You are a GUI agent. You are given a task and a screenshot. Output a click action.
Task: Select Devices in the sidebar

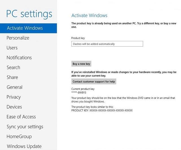pos(14,107)
